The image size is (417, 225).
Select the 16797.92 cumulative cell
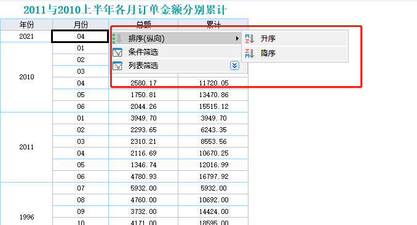coord(213,176)
